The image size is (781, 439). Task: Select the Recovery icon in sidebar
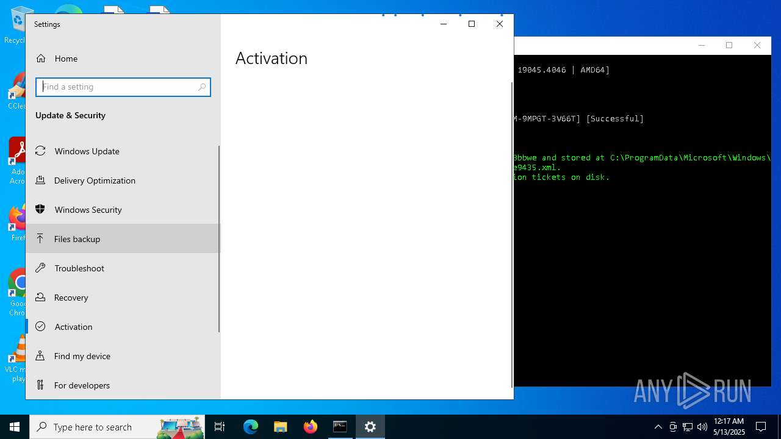click(x=41, y=298)
